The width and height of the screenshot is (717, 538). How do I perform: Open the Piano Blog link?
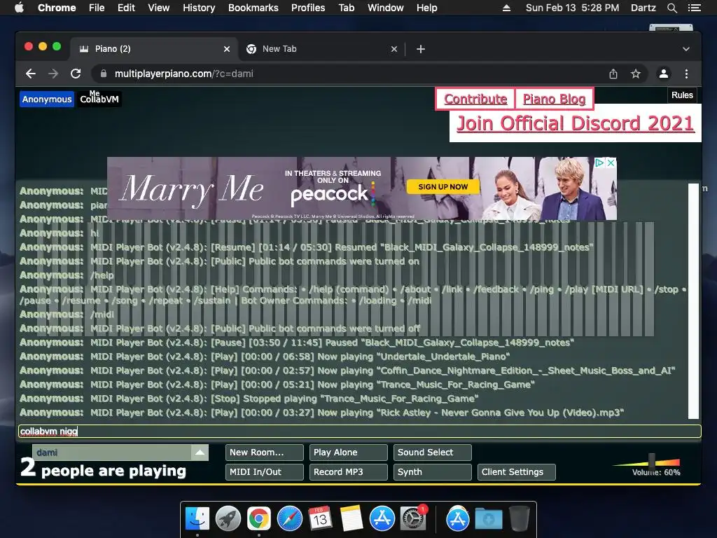555,99
